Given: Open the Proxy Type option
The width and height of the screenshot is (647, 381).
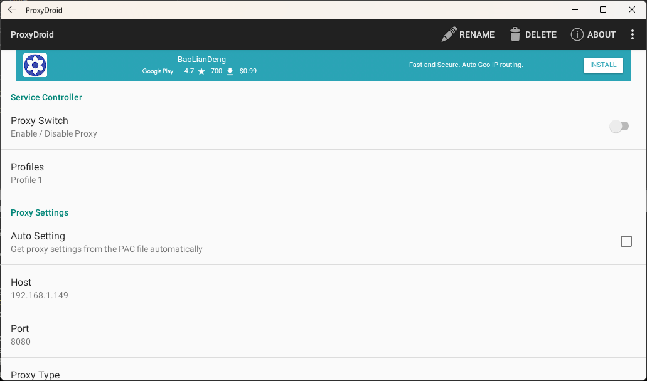Looking at the screenshot, I should (324, 370).
